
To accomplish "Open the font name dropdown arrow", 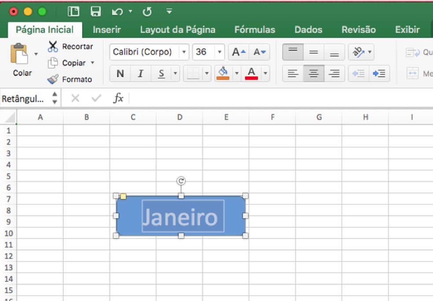I will [184, 52].
